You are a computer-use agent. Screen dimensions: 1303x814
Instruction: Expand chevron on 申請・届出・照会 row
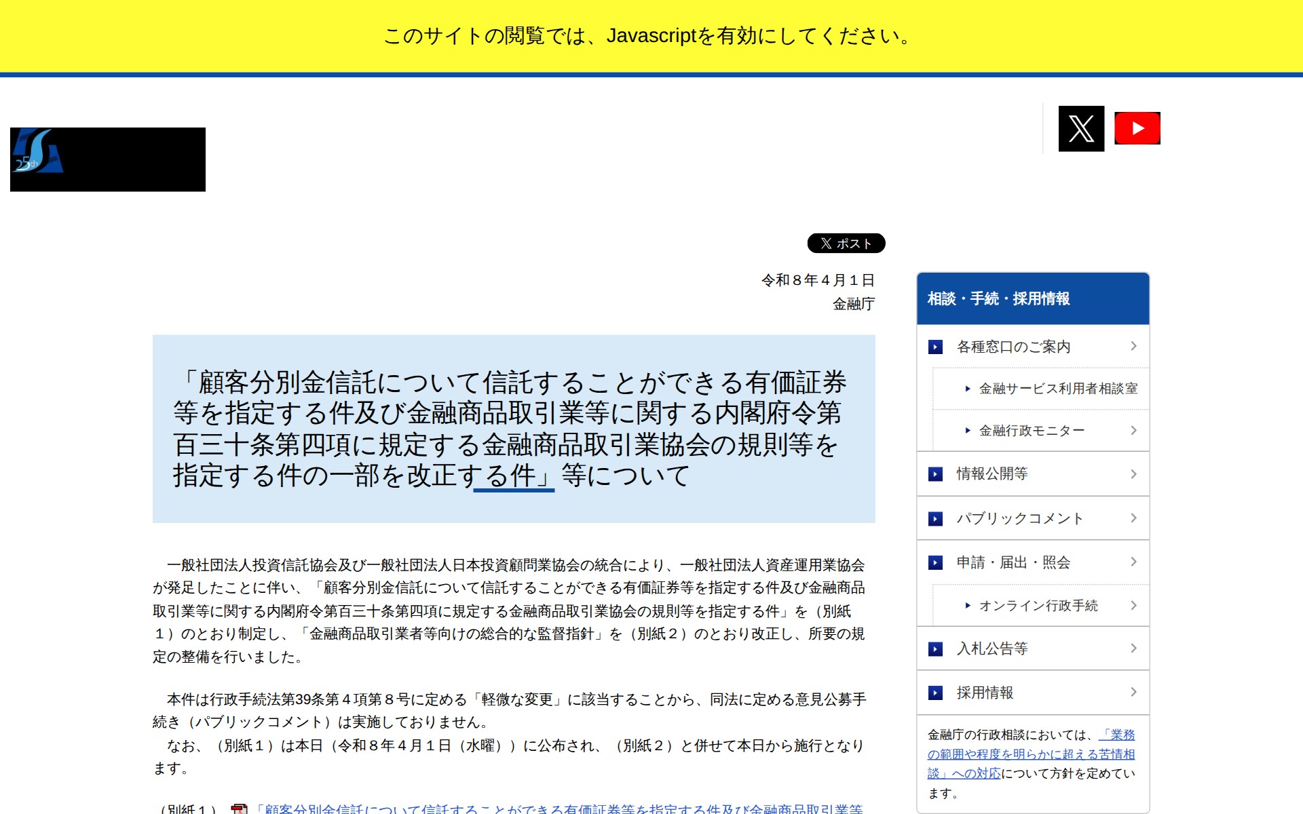click(x=1133, y=562)
